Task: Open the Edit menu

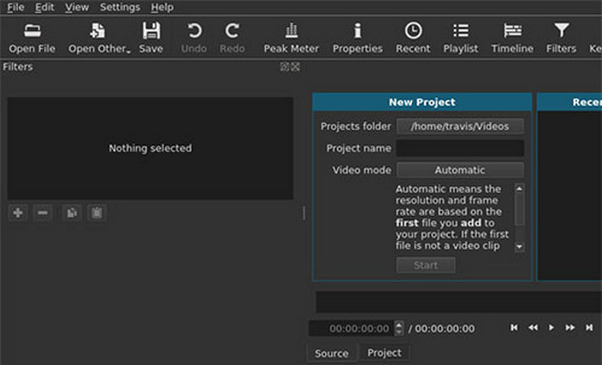Action: click(x=45, y=7)
